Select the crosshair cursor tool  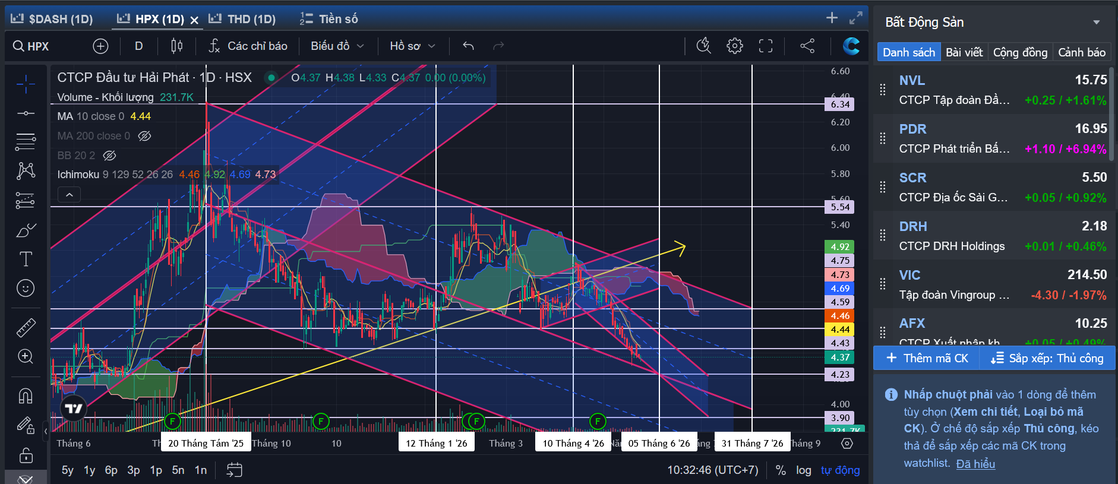click(25, 84)
